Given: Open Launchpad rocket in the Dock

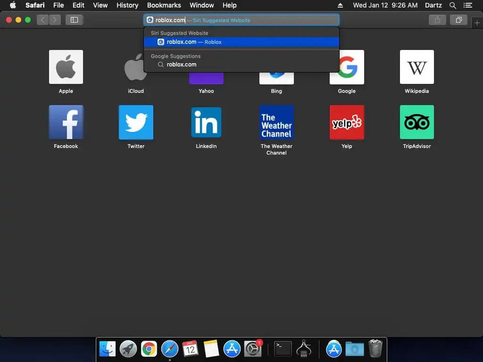Looking at the screenshot, I should click(128, 349).
